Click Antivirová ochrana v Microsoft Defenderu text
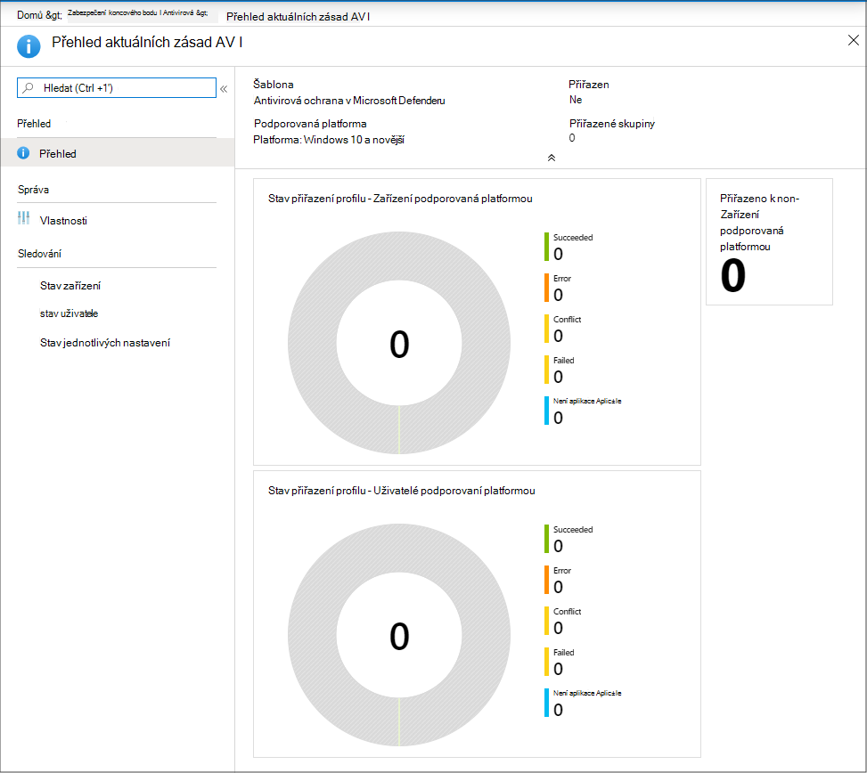The image size is (867, 773). point(349,101)
